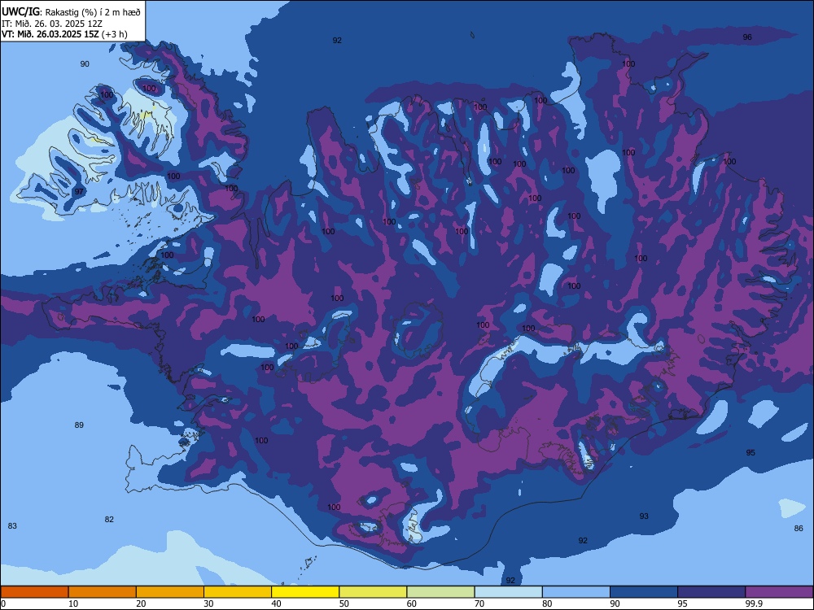Click the 'IT: Mið. 26. 03. 2025 12Z' line
Viewport: 814px width, 610px height.
pos(52,24)
